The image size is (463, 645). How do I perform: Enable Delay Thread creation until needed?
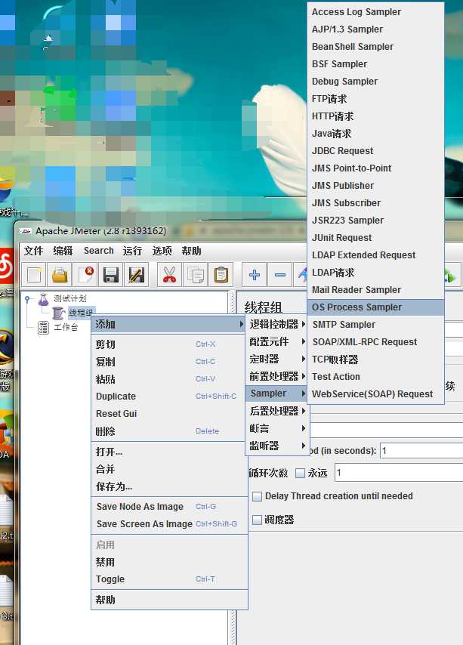pos(257,496)
